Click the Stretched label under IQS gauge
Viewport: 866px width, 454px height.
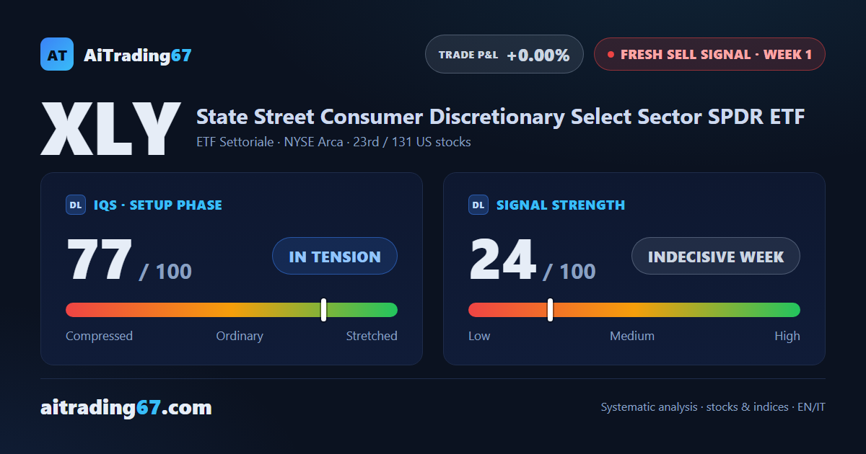pos(372,336)
